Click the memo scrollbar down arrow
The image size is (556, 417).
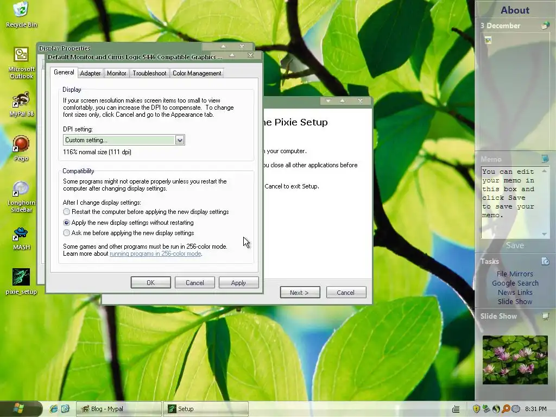(544, 234)
